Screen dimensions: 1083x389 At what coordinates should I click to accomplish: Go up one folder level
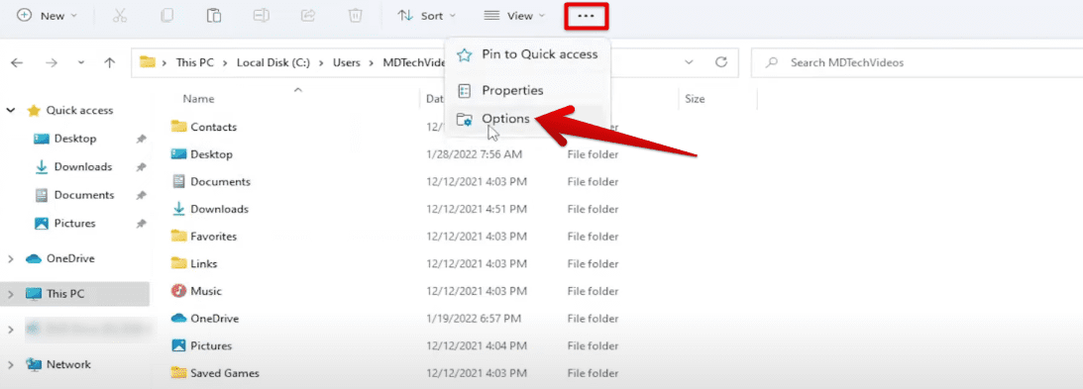coord(109,62)
